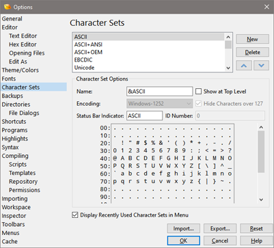
Task: Move character set down with arrow button
Action: pos(261,66)
